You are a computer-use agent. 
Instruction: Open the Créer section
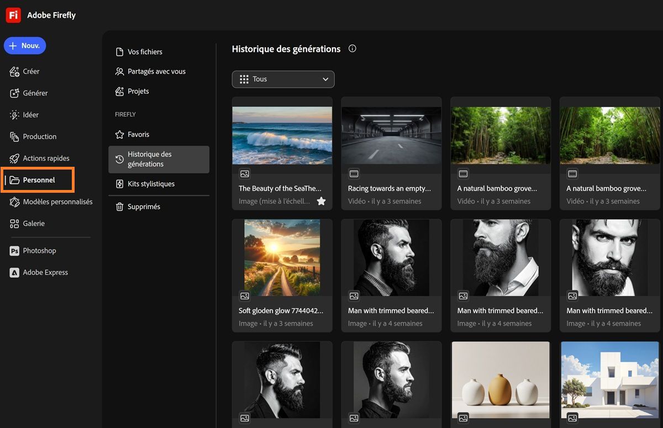coord(31,71)
